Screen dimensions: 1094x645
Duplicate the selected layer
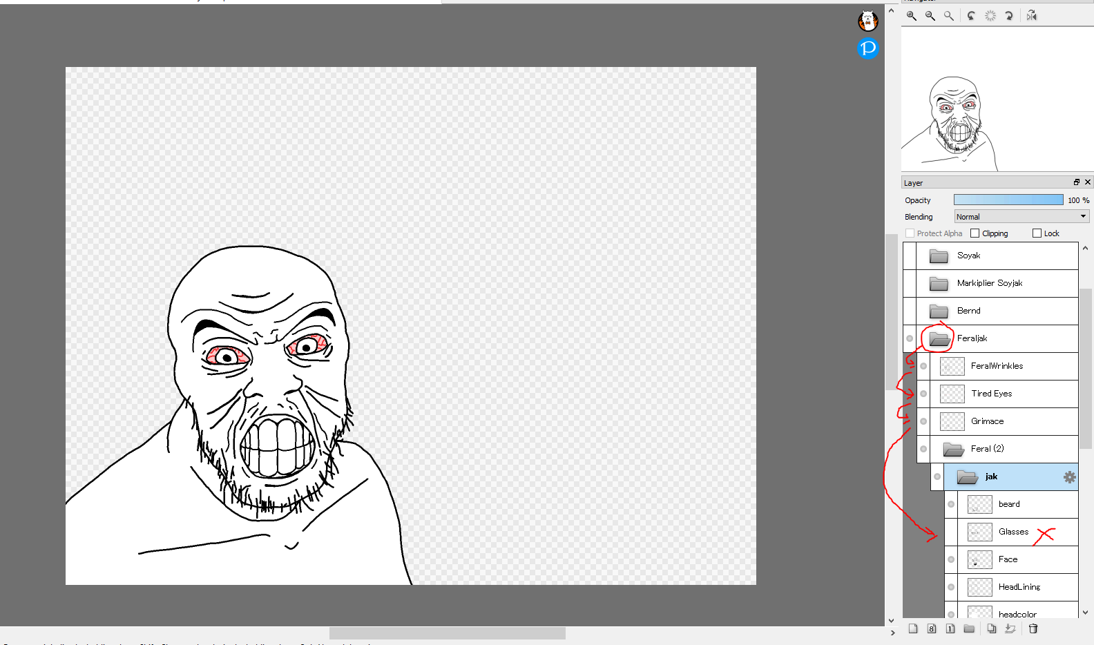[x=992, y=628]
